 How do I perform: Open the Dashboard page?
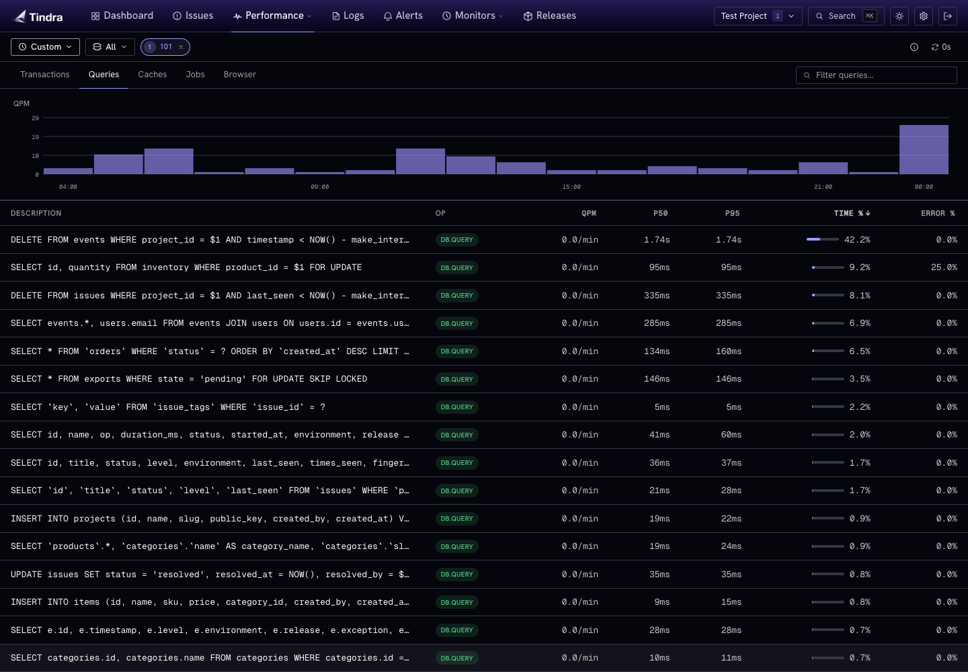(122, 15)
